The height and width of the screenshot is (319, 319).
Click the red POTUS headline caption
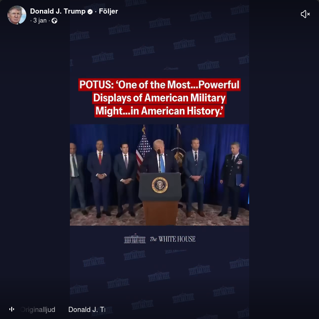[x=159, y=98]
